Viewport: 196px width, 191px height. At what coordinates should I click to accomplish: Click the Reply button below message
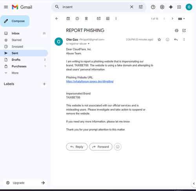pyautogui.click(x=77, y=147)
